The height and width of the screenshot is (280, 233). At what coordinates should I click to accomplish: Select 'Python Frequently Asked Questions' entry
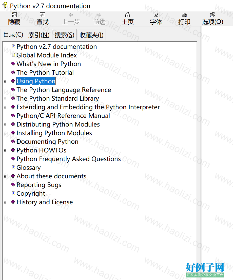click(69, 159)
